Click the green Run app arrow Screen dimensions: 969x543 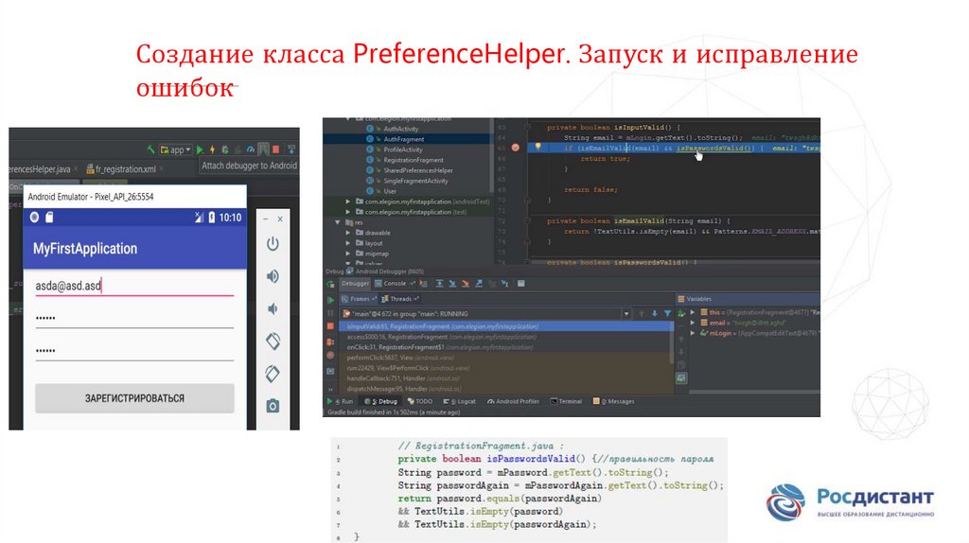pos(199,149)
